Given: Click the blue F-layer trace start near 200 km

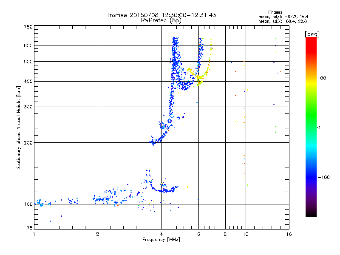Looking at the screenshot, I should tap(153, 142).
